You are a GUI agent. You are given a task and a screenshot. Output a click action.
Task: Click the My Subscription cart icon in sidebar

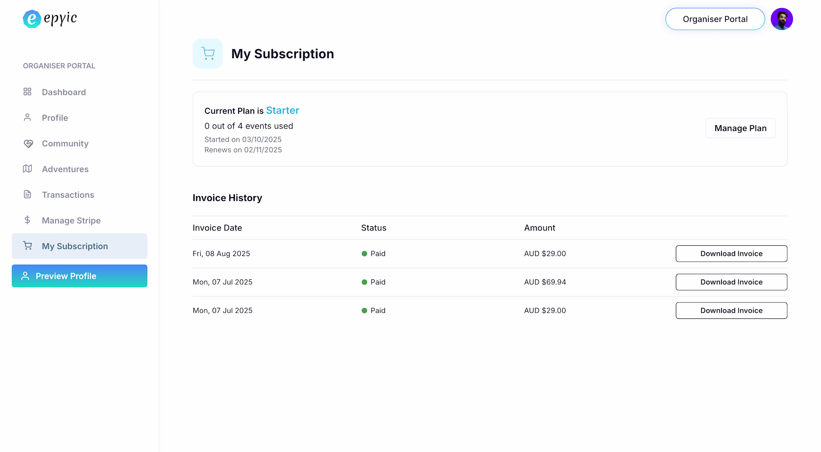click(28, 246)
